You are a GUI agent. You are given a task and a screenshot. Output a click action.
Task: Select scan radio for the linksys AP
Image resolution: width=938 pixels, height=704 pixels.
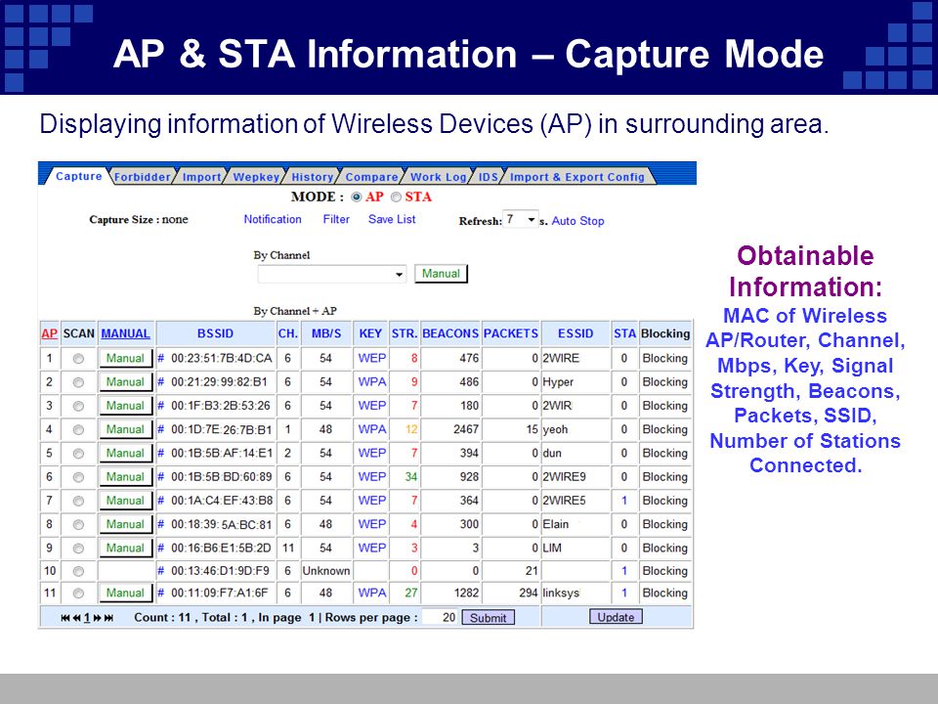pos(78,594)
